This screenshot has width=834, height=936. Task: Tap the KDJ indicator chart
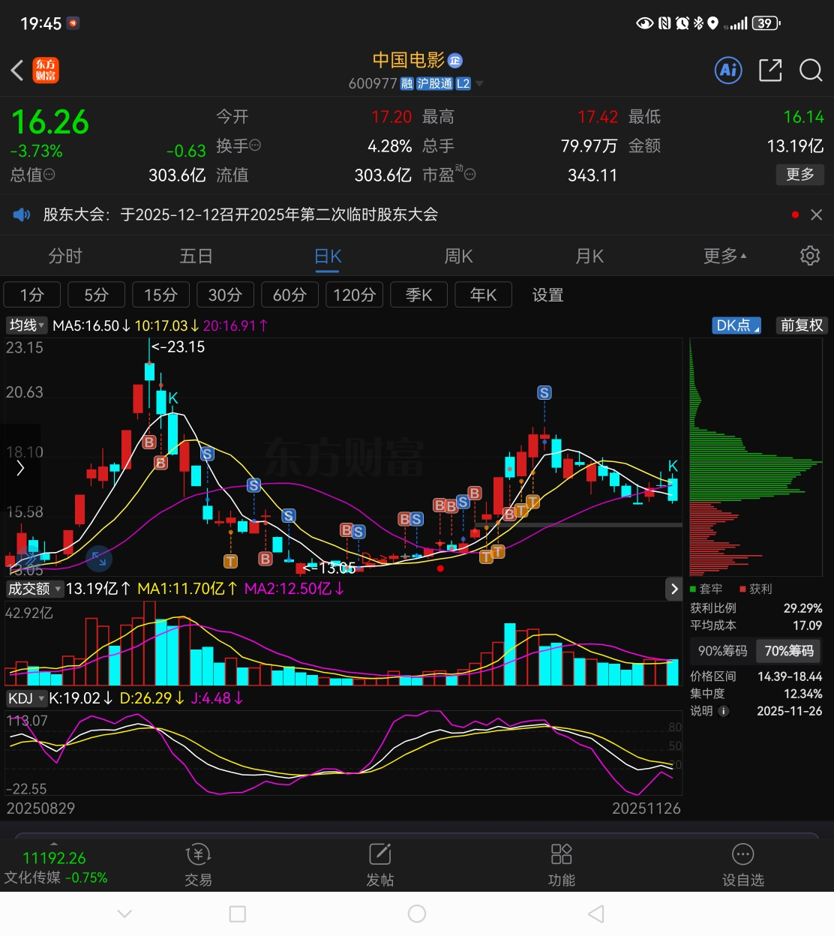point(343,753)
